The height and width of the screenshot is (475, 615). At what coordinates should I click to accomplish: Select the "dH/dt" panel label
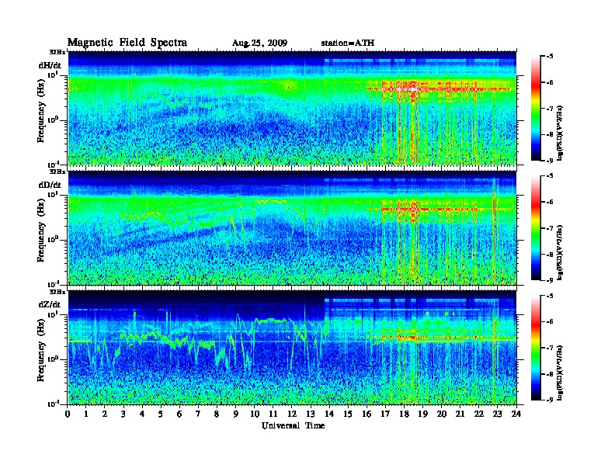point(50,65)
